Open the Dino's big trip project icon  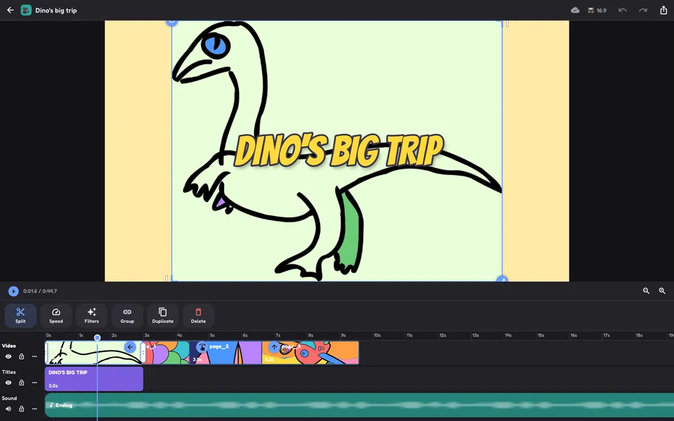point(26,10)
